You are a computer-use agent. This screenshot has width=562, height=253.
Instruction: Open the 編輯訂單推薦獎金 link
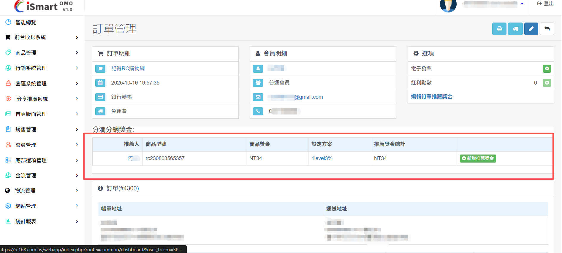pos(431,97)
